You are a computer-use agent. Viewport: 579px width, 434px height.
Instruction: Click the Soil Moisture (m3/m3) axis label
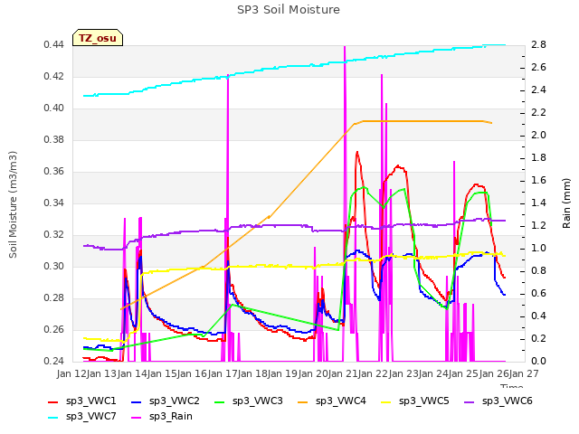(13, 204)
